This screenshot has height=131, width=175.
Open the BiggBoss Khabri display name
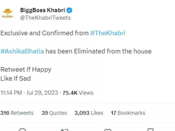coord(42,10)
